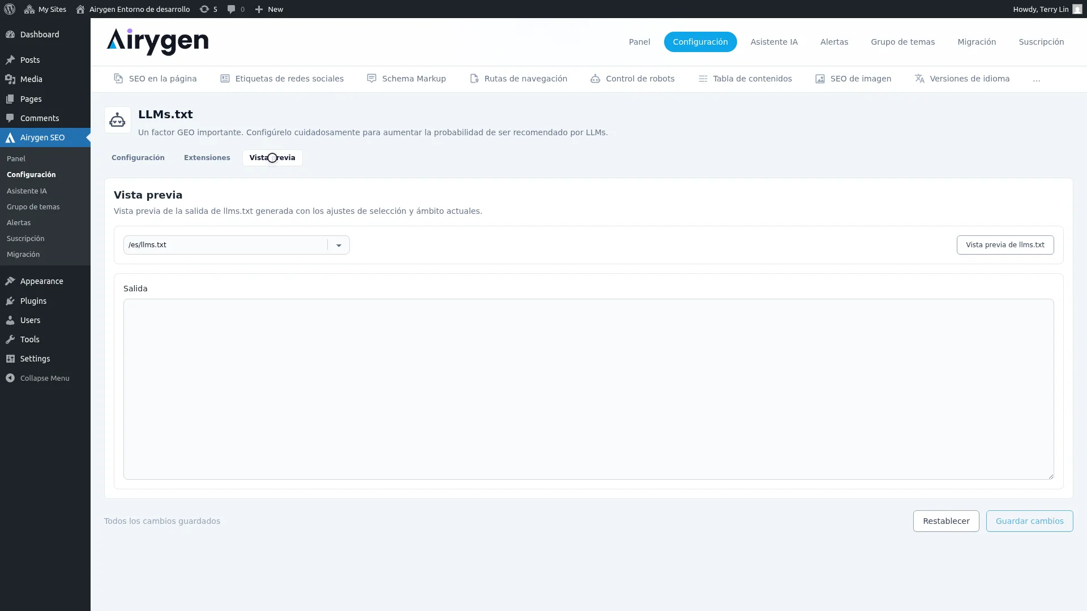Open Airygen Entorno de desarrollo site menu
Viewport: 1087px width, 611px height.
(x=134, y=9)
